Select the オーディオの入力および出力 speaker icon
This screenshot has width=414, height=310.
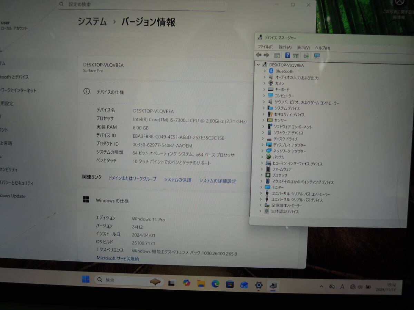click(271, 77)
